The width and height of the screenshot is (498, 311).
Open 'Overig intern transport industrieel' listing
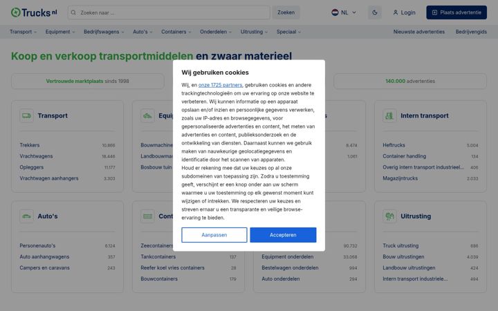423,167
